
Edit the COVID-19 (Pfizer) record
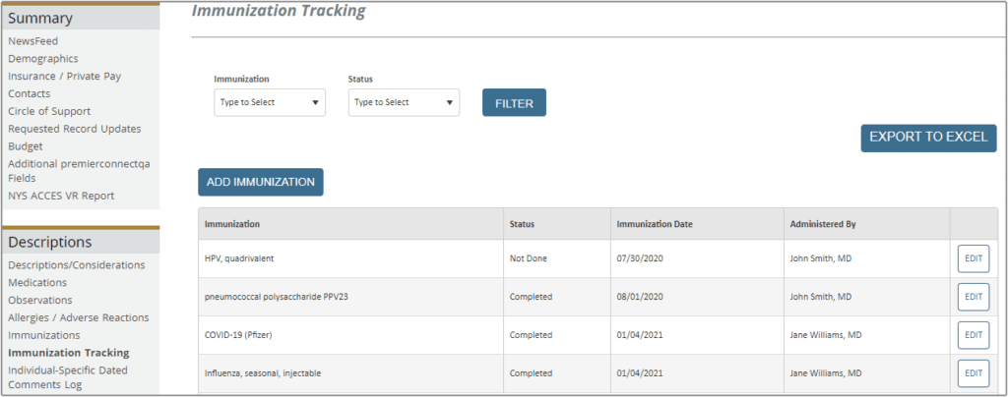pos(974,335)
